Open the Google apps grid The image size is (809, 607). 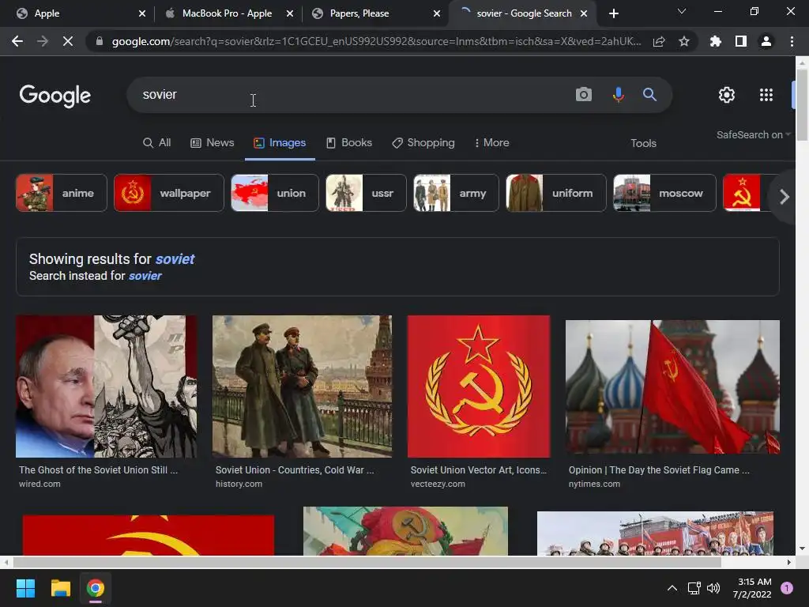pos(766,95)
